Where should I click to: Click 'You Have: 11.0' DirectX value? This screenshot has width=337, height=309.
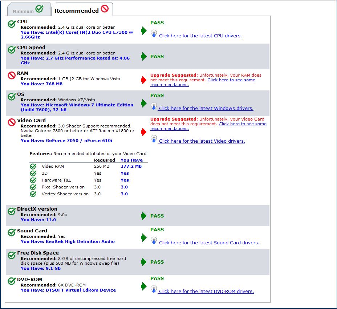point(38,220)
